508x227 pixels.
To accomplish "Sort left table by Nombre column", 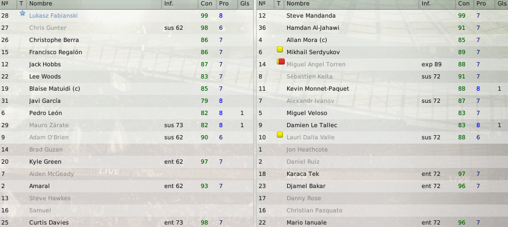I will coord(41,4).
